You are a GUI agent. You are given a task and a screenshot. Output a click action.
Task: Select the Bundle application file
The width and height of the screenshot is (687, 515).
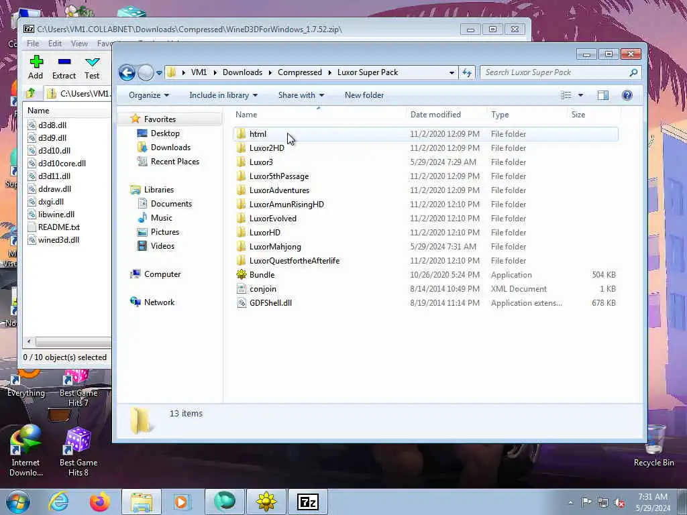pyautogui.click(x=426, y=274)
